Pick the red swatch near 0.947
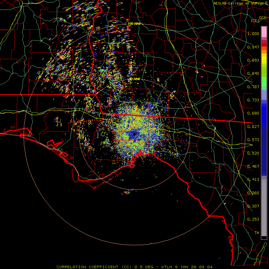The height and width of the screenshot is (269, 269). click(264, 45)
